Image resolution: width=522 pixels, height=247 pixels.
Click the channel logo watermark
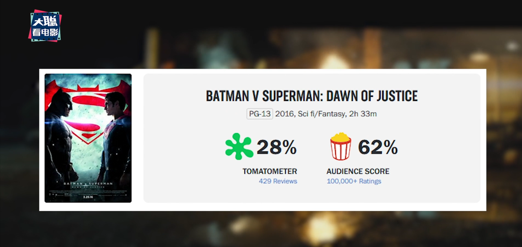point(45,26)
